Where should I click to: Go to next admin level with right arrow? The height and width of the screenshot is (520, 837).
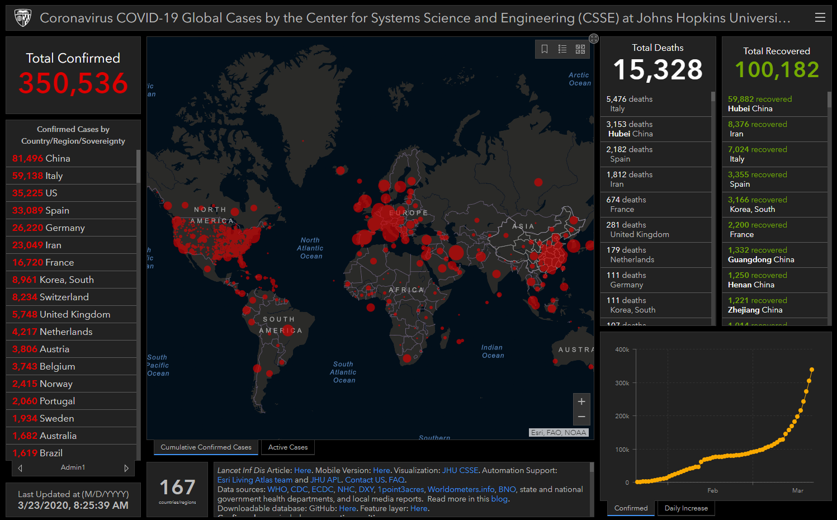(126, 468)
